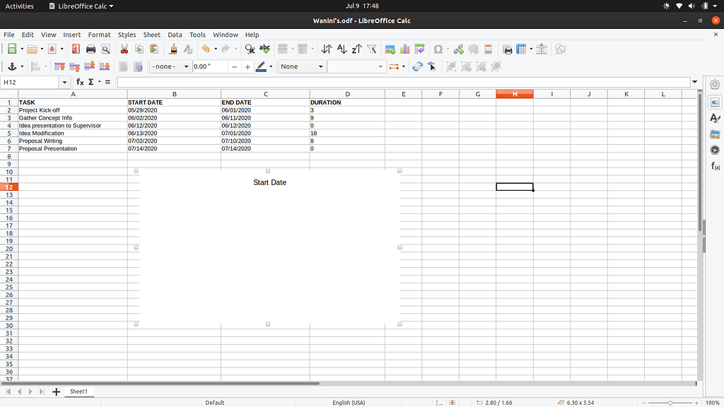The width and height of the screenshot is (724, 407).
Task: Open the "-none-" border style dropdown
Action: (185, 66)
